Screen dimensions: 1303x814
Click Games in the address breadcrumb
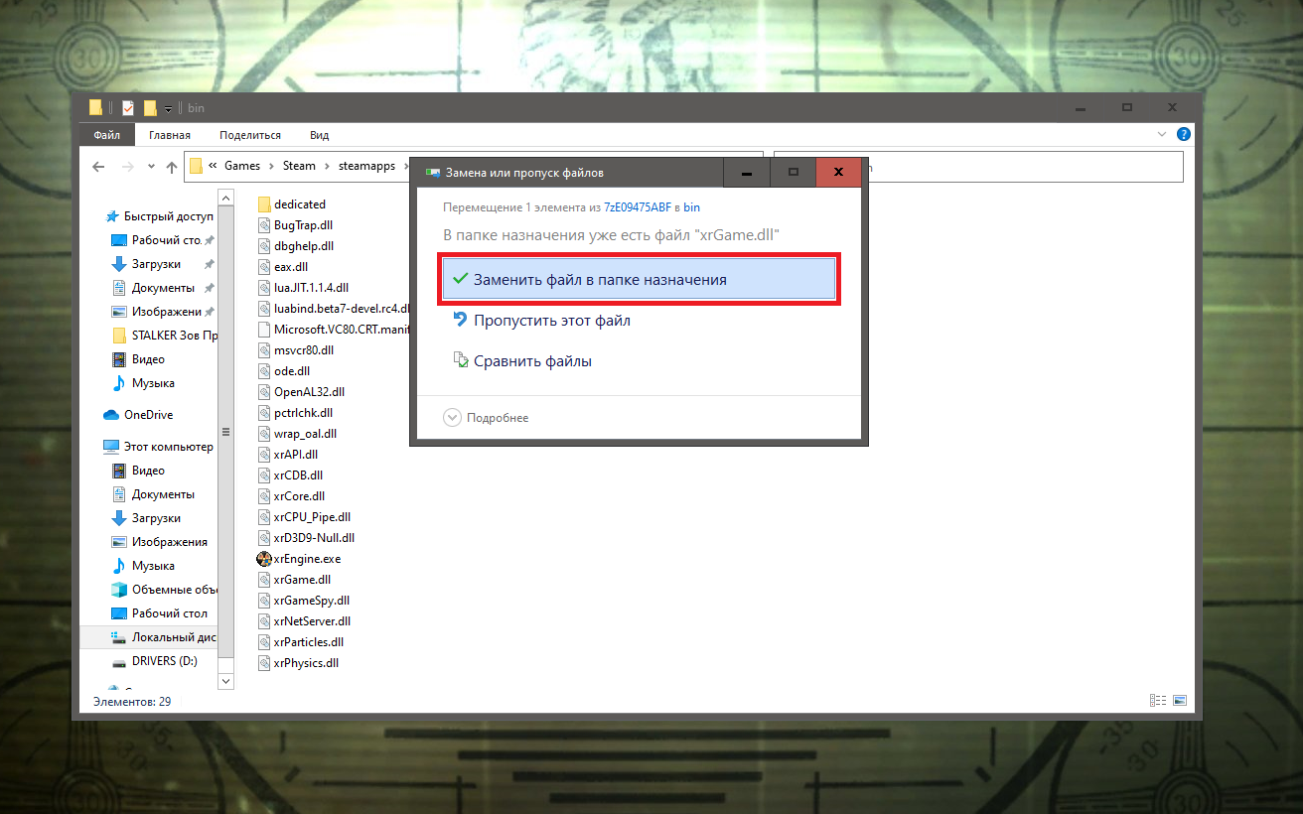pos(242,166)
